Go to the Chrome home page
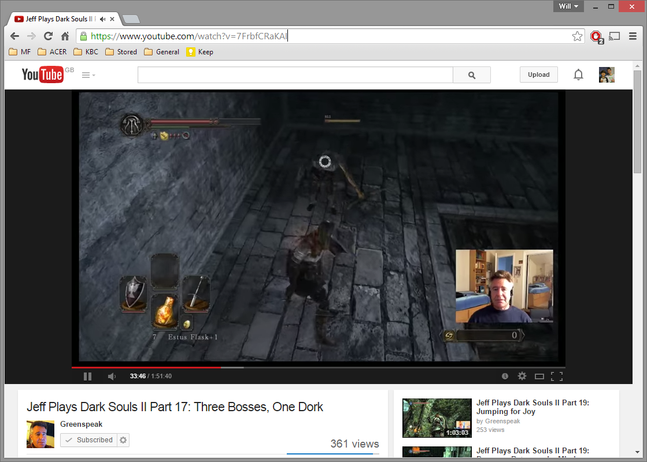Image resolution: width=647 pixels, height=462 pixels. (x=65, y=36)
